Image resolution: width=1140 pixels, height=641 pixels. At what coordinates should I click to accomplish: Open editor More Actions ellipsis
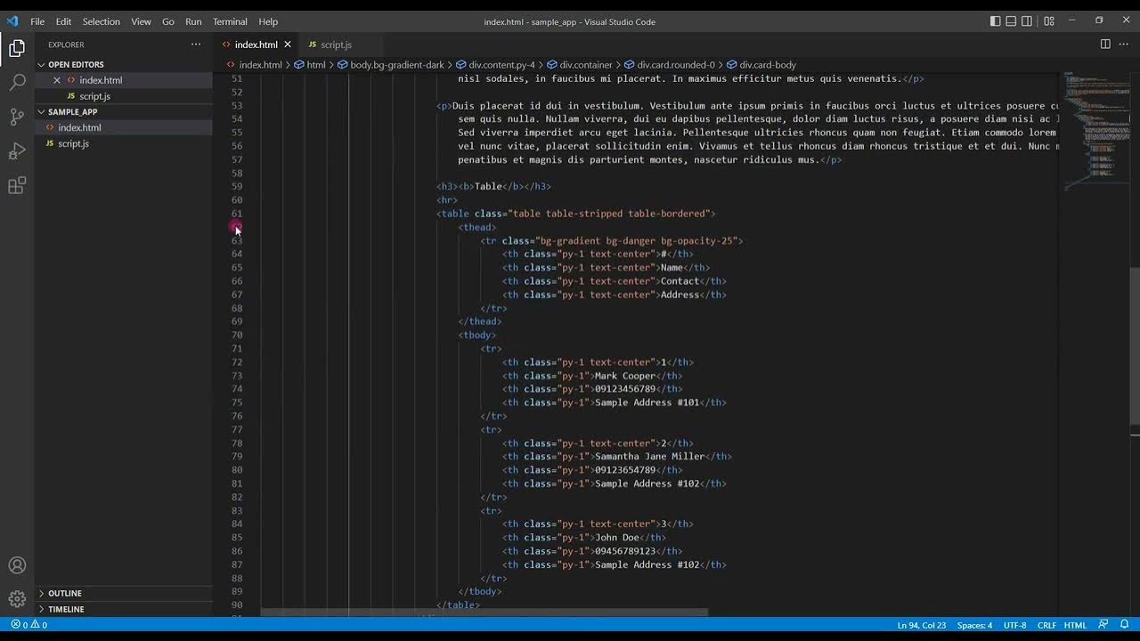click(x=1123, y=45)
